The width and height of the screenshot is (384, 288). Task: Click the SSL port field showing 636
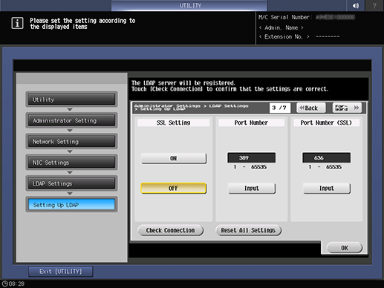pyautogui.click(x=326, y=157)
